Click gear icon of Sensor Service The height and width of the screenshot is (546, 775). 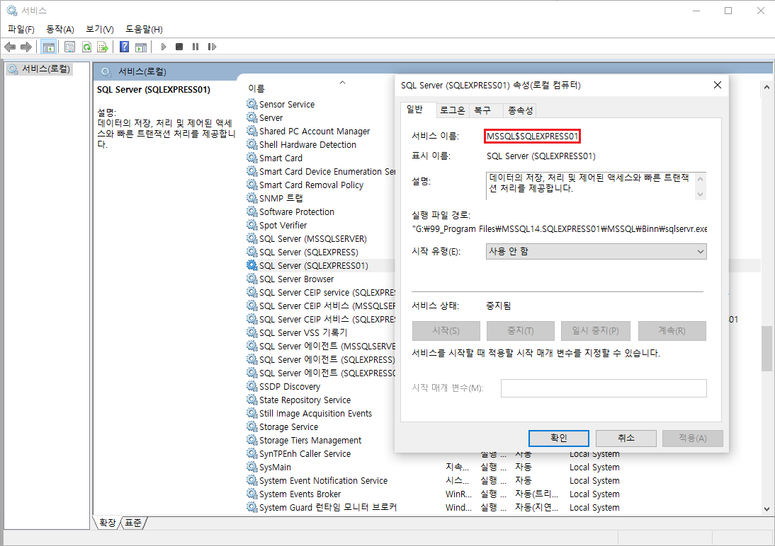pyautogui.click(x=252, y=104)
